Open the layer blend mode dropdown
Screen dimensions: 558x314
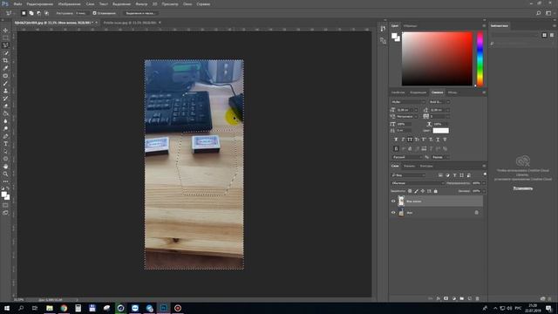tap(418, 183)
